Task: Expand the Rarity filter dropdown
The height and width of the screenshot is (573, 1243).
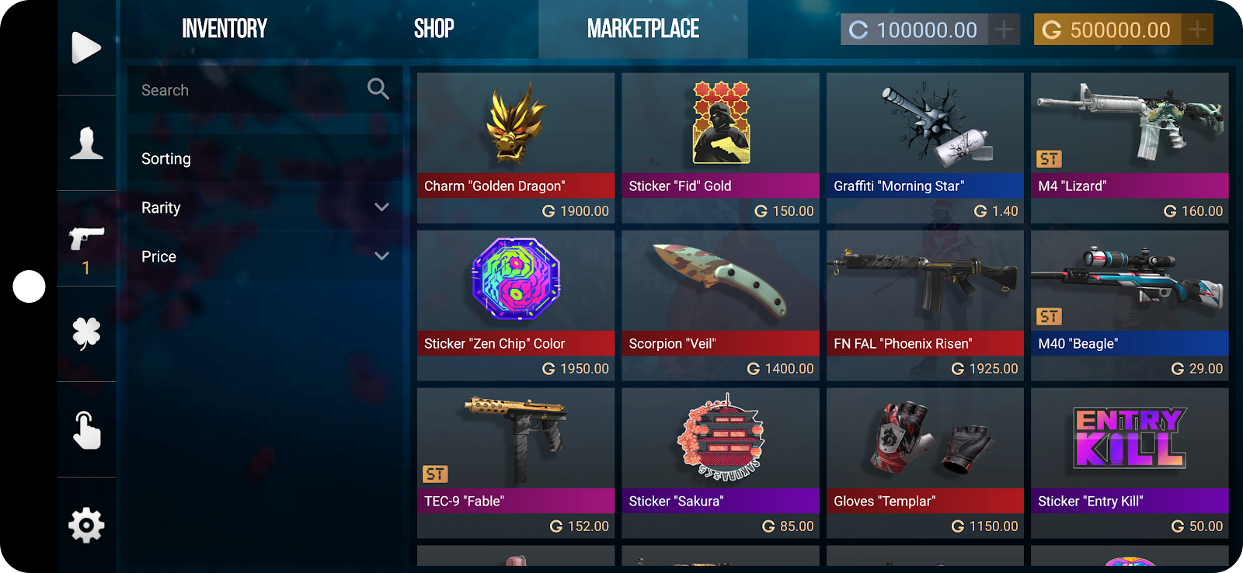Action: (x=381, y=207)
